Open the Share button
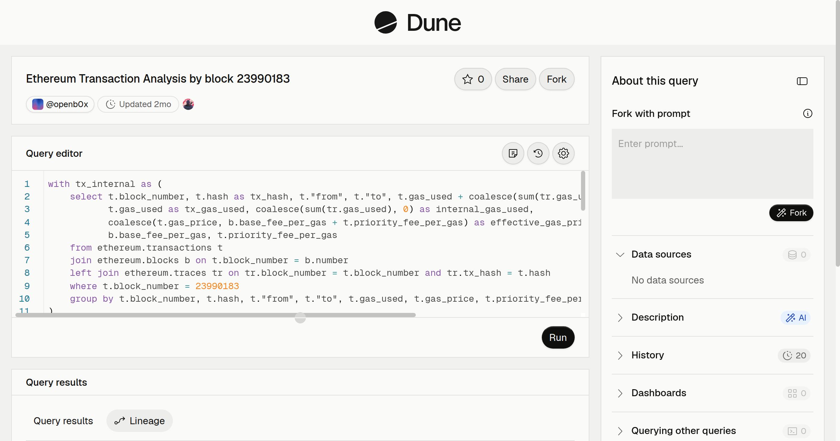The width and height of the screenshot is (840, 441). pyautogui.click(x=515, y=79)
